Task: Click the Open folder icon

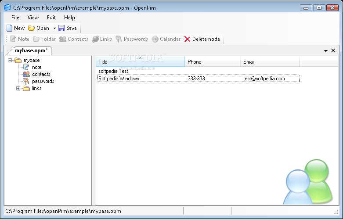Action: pos(31,28)
